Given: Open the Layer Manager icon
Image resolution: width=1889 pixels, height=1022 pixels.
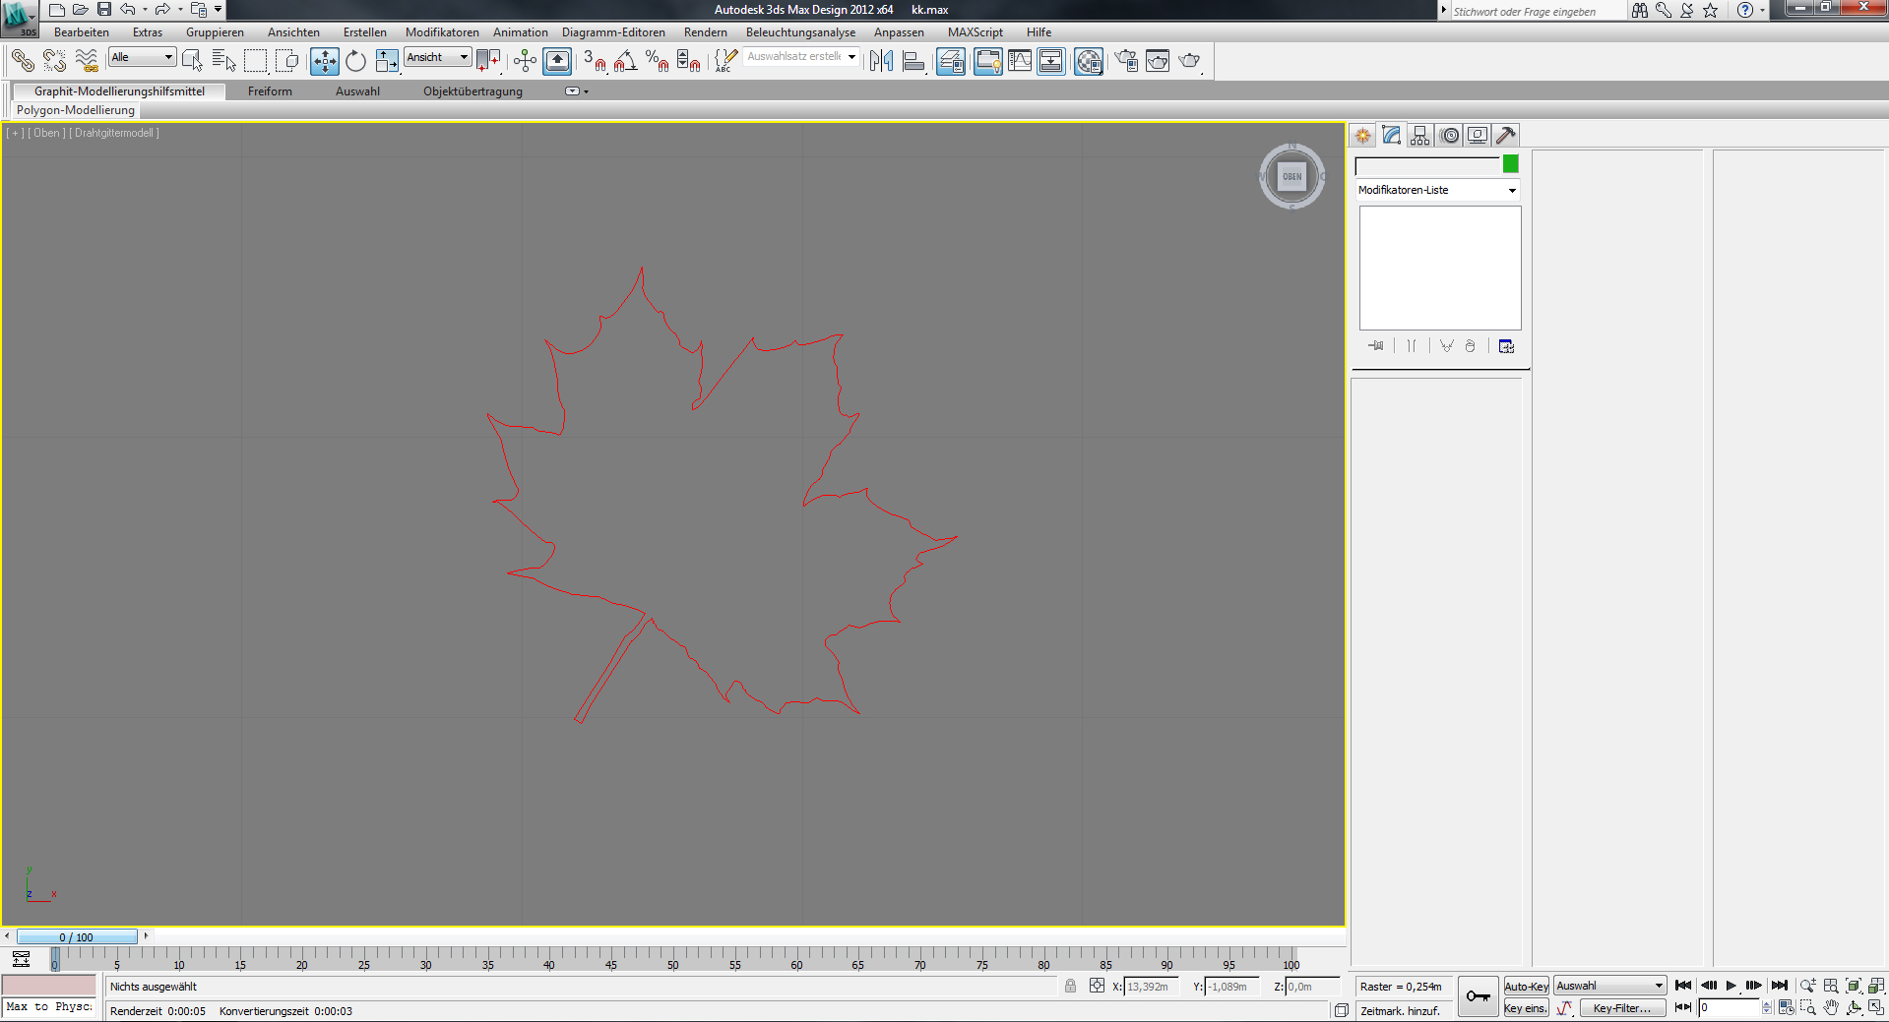Looking at the screenshot, I should (951, 61).
